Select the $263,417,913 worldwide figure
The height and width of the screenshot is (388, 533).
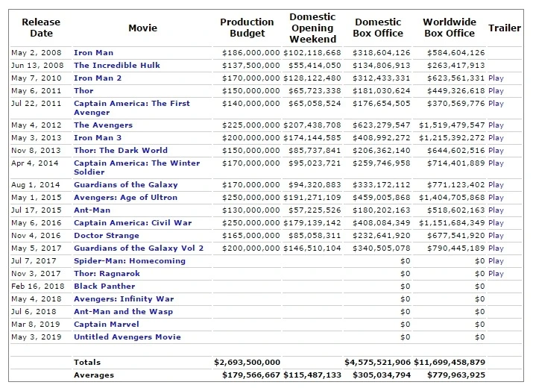455,66
